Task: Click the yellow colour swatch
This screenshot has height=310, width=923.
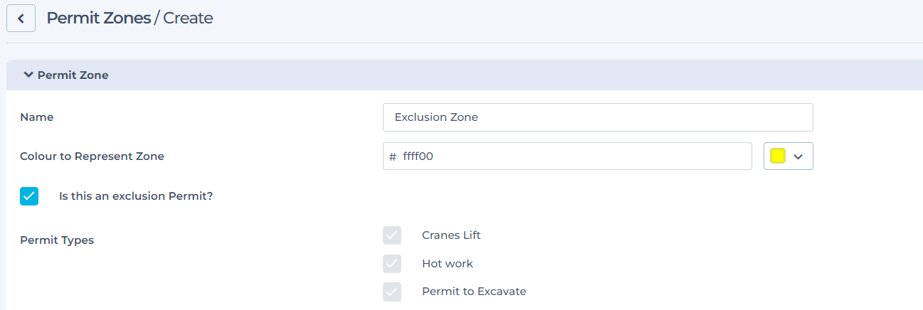Action: pyautogui.click(x=778, y=156)
